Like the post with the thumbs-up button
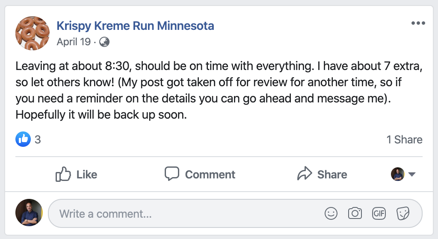Image resolution: width=438 pixels, height=239 pixels. (x=76, y=174)
